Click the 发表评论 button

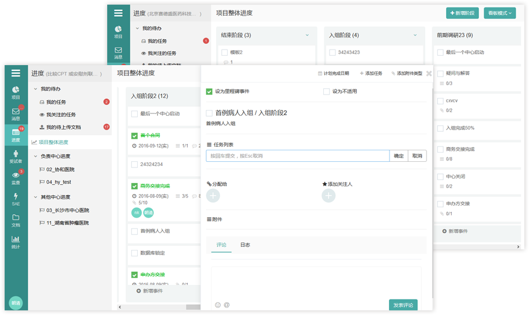[403, 305]
